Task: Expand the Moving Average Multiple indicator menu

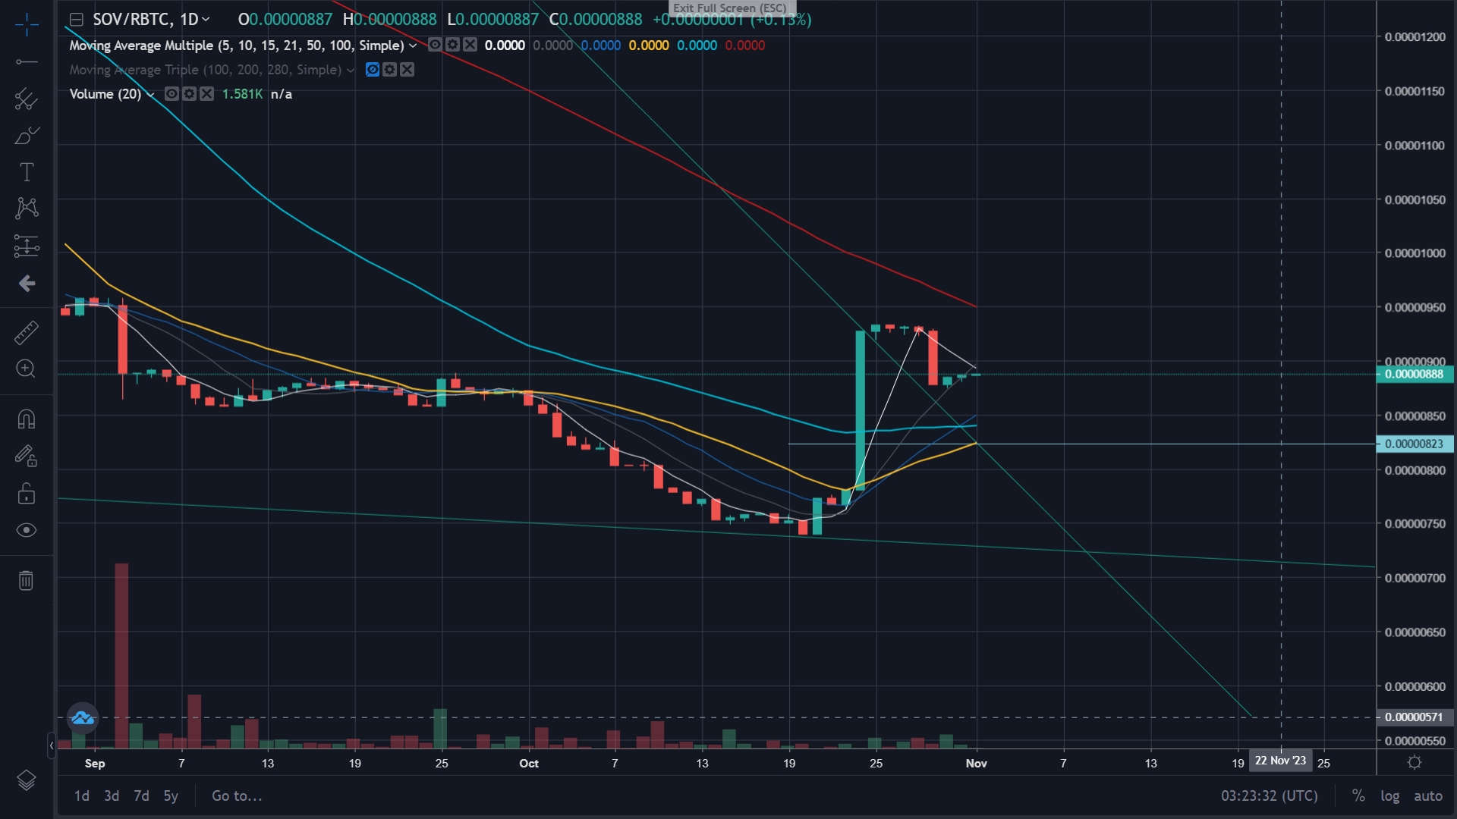Action: point(413,45)
